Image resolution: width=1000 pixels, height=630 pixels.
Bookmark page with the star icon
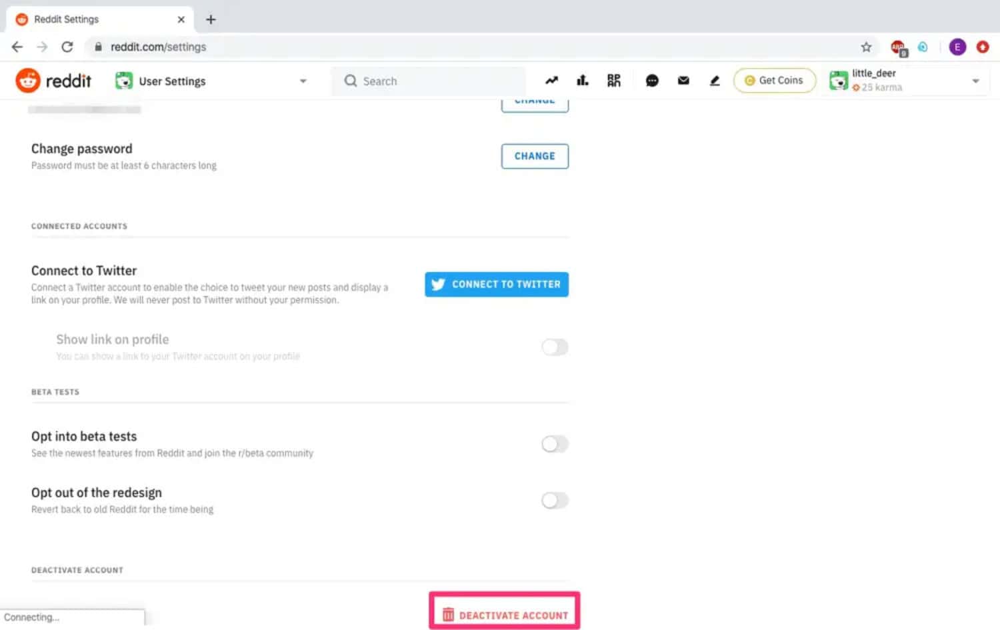tap(866, 47)
